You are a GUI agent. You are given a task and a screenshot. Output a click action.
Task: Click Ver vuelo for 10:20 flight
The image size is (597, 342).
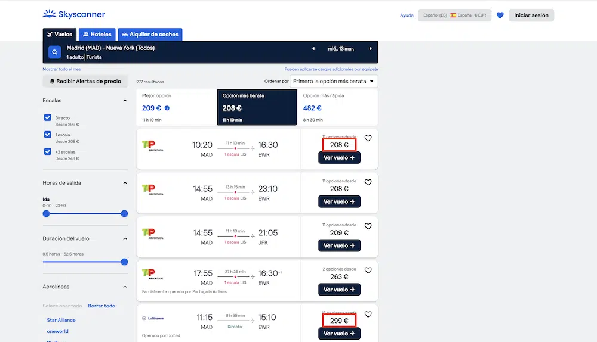pyautogui.click(x=339, y=158)
